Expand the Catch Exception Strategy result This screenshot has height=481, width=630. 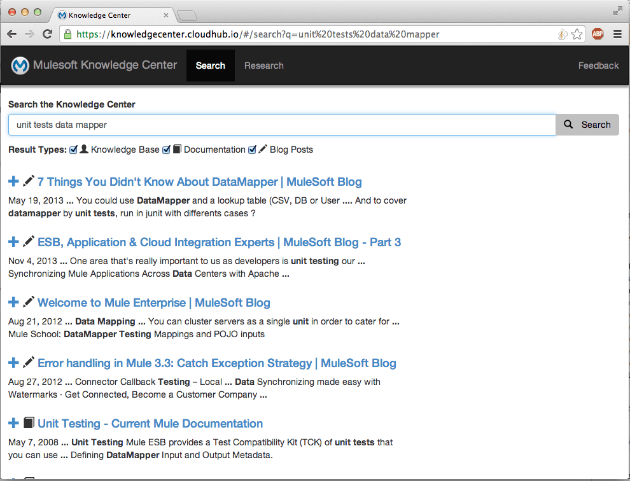point(13,363)
